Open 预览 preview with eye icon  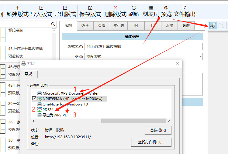click(166, 8)
